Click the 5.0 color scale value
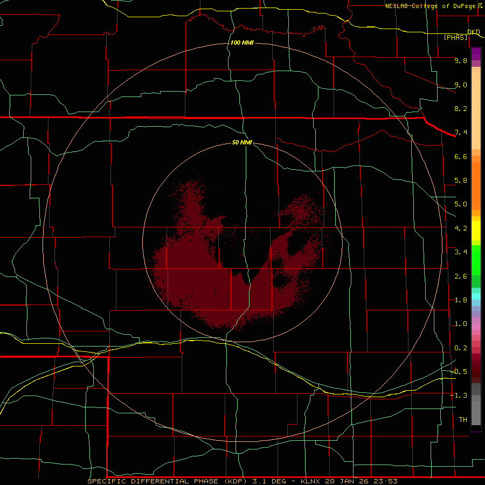Image resolution: width=485 pixels, height=485 pixels. pos(461,204)
